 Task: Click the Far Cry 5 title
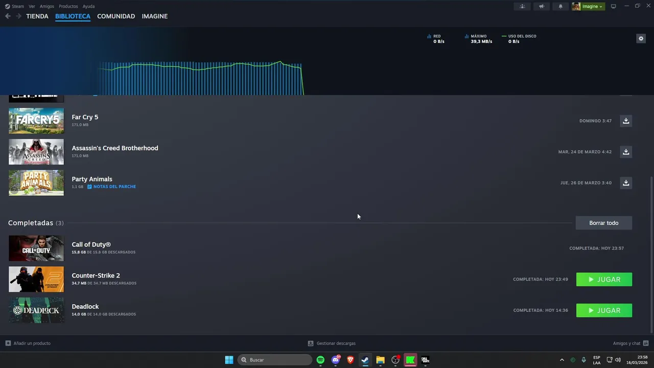point(85,117)
